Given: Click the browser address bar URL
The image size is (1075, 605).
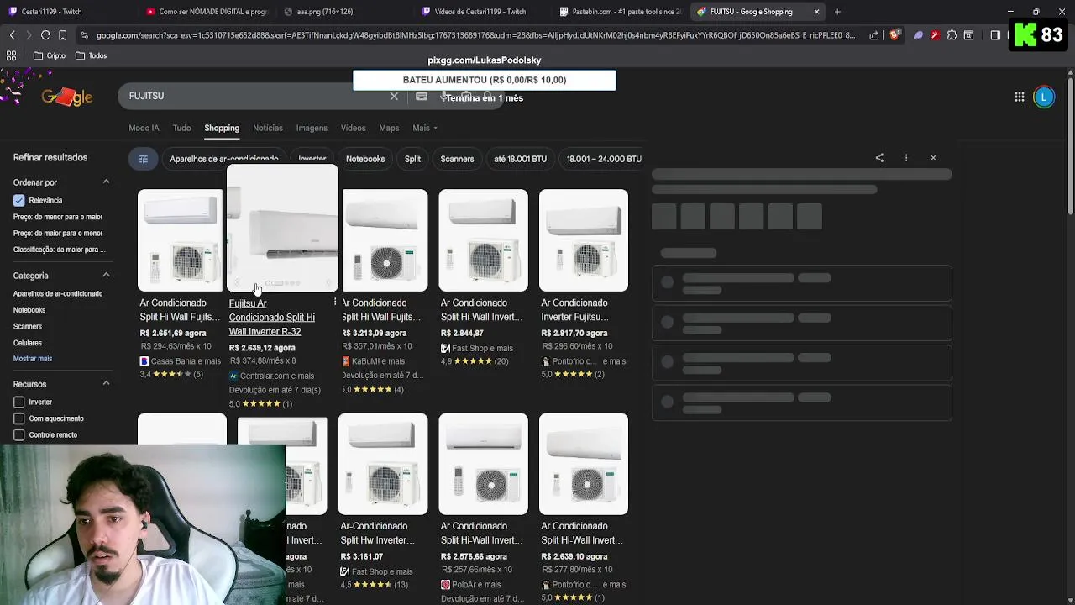Looking at the screenshot, I should tap(475, 35).
